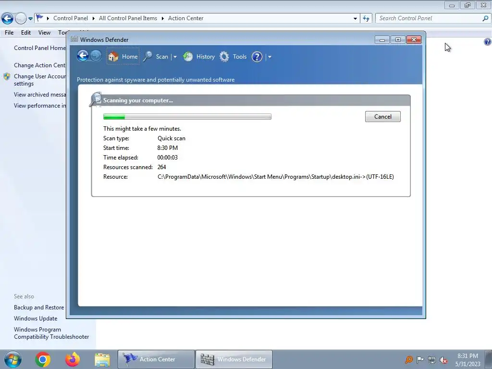Viewport: 492px width, 369px height.
Task: Go forward in Windows Defender
Action: 96,56
